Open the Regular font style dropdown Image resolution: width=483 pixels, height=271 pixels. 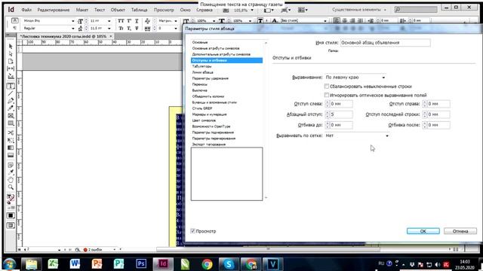point(73,29)
